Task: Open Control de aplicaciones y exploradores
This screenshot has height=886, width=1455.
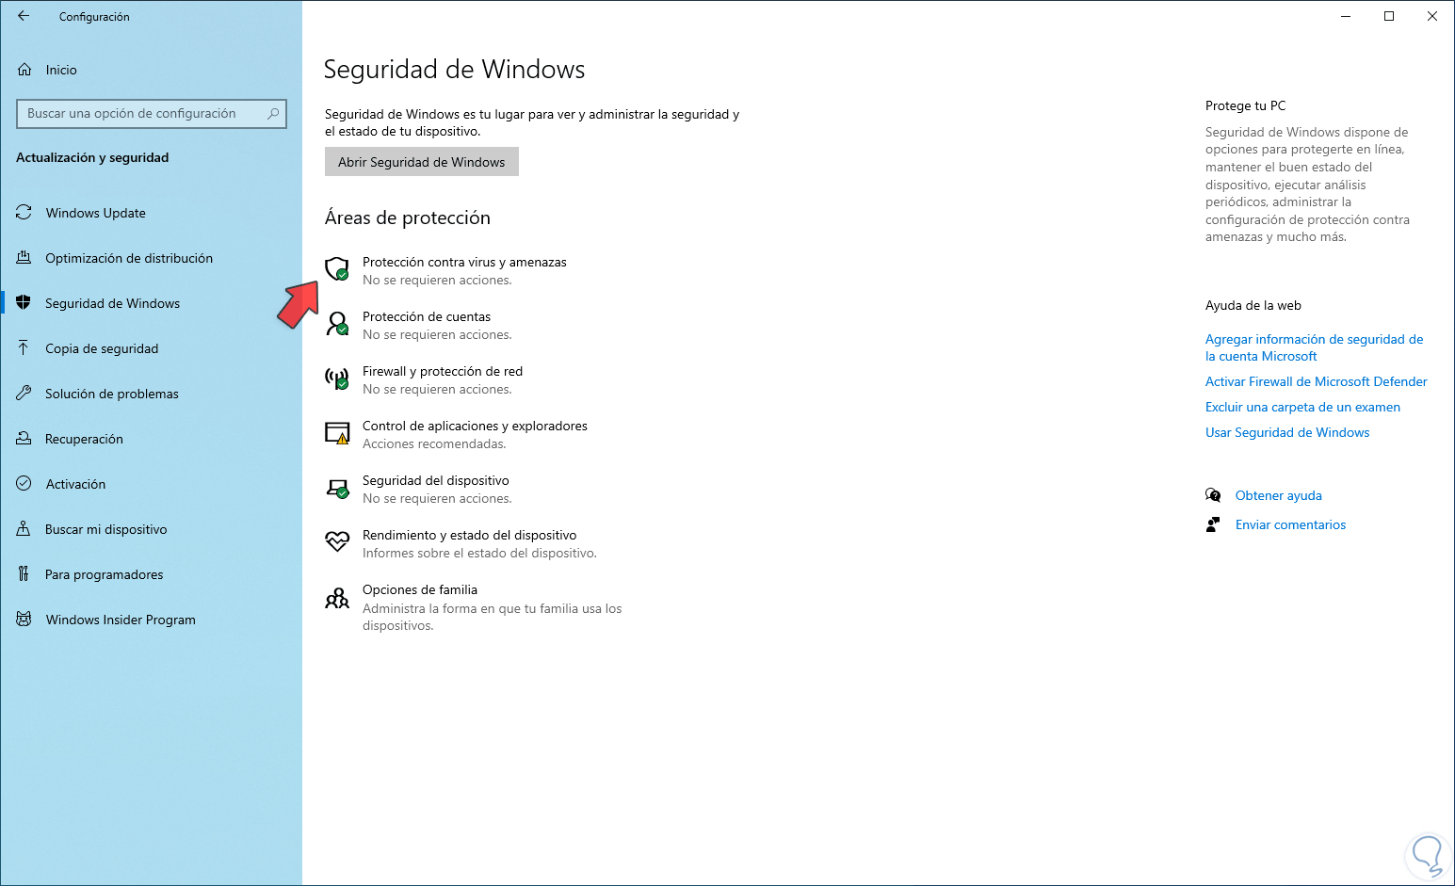Action: (x=475, y=426)
